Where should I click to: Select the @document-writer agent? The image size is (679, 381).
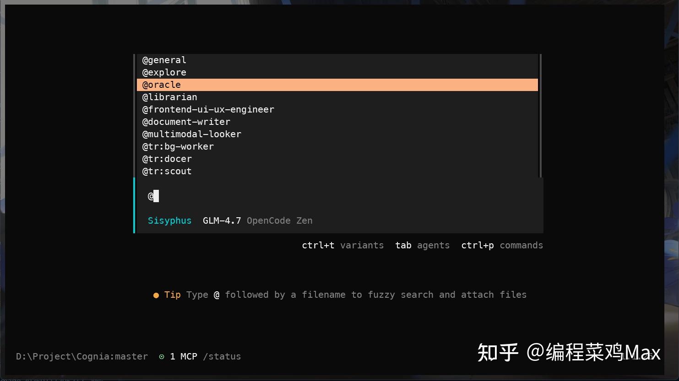tap(337, 122)
